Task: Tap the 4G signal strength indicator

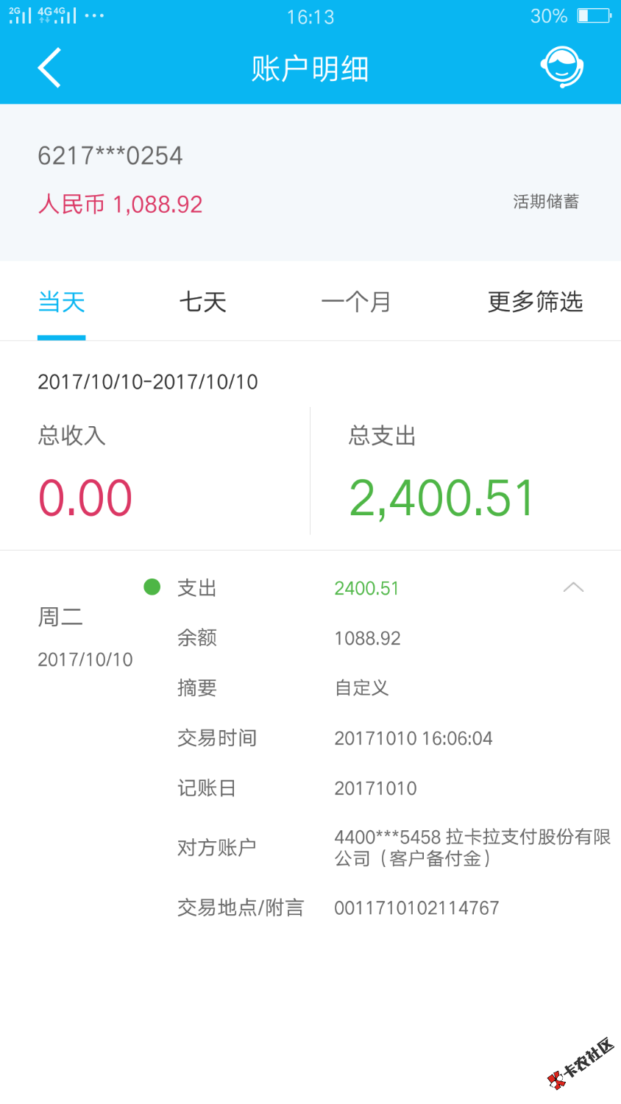Action: [x=57, y=15]
